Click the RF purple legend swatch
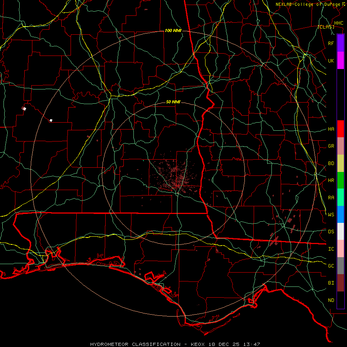This screenshot has width=347, height=347. (x=340, y=43)
